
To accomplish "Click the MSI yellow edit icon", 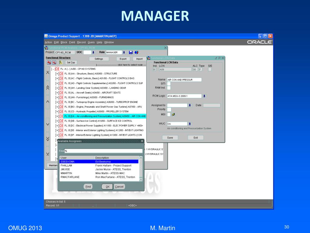I will pos(173,114).
